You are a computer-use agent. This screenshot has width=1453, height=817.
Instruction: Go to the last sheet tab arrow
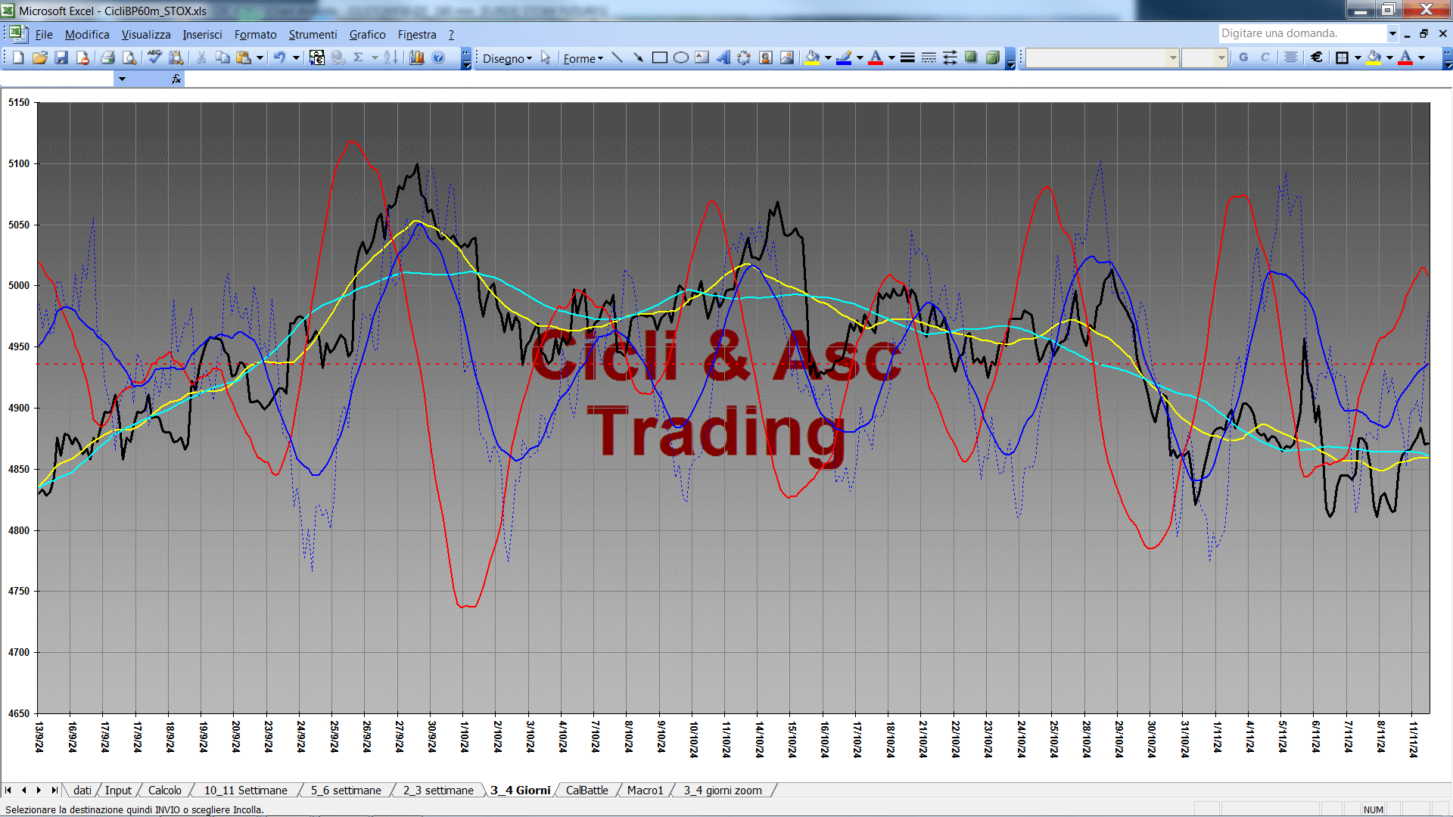pos(54,791)
